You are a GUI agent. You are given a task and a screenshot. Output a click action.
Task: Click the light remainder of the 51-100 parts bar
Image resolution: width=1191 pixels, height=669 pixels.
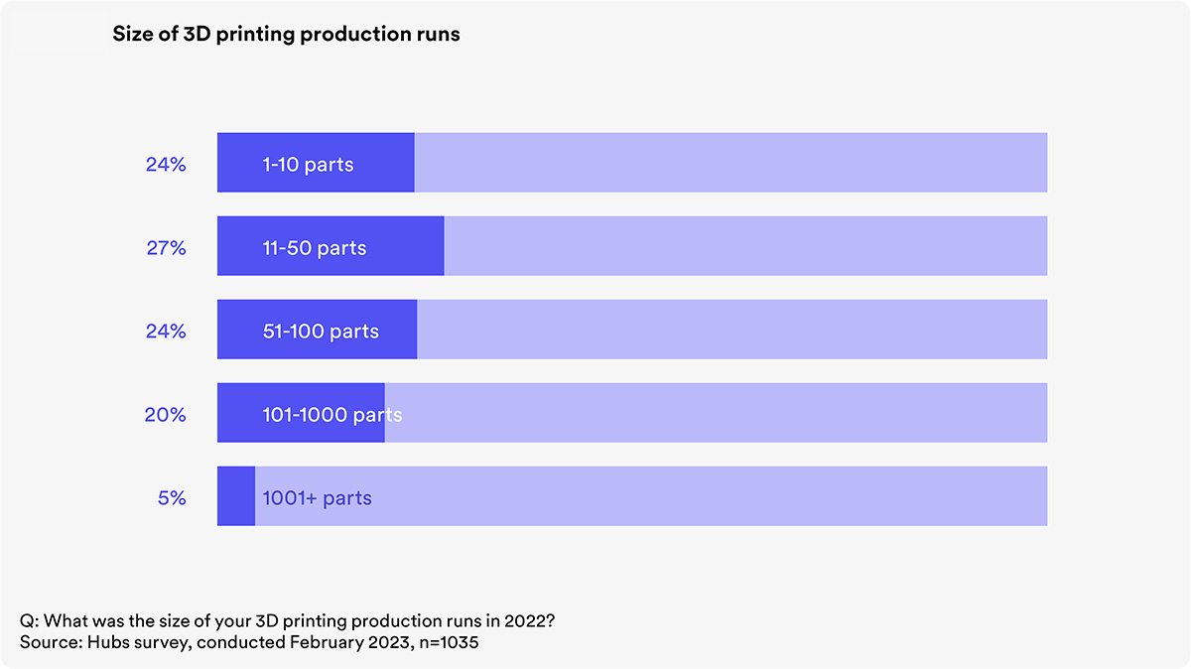coord(731,330)
